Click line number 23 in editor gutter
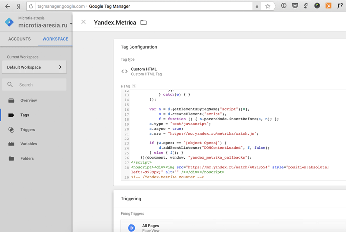Image resolution: width=346 pixels, height=232 pixels. click(x=126, y=143)
